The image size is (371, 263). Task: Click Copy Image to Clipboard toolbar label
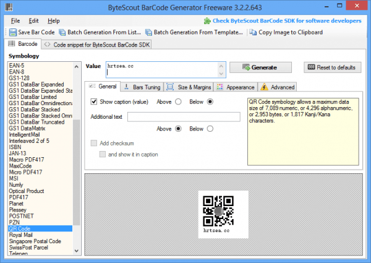pyautogui.click(x=291, y=32)
